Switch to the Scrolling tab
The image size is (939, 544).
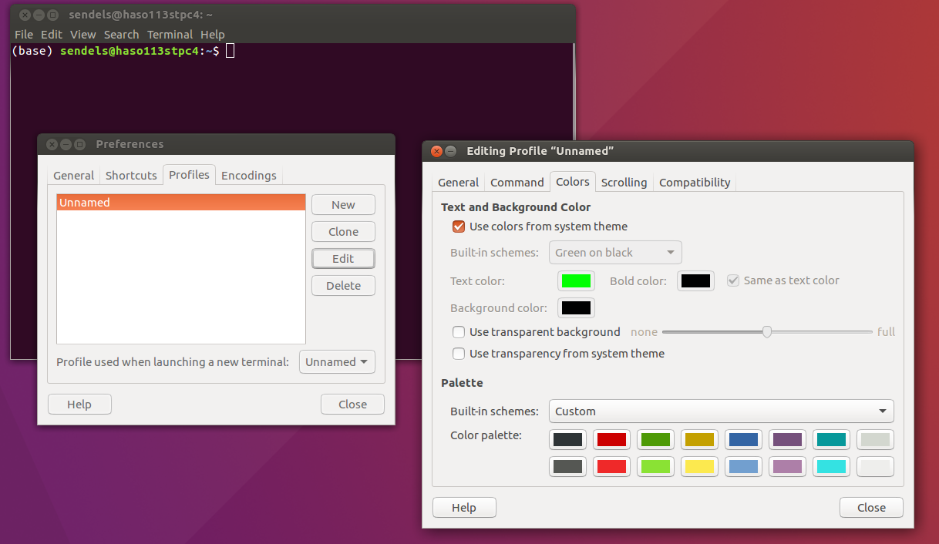[624, 183]
